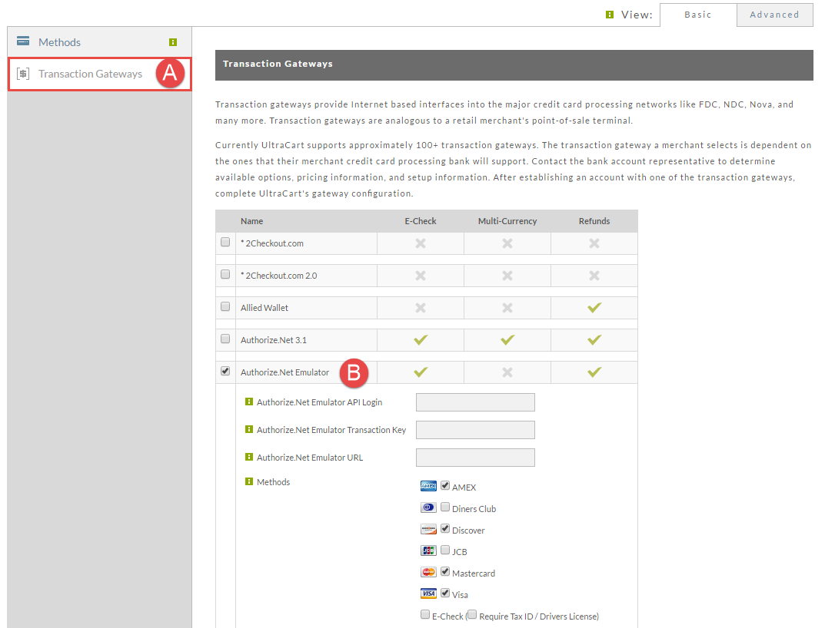Click the green info icon next to View
The image size is (825, 628).
click(610, 15)
